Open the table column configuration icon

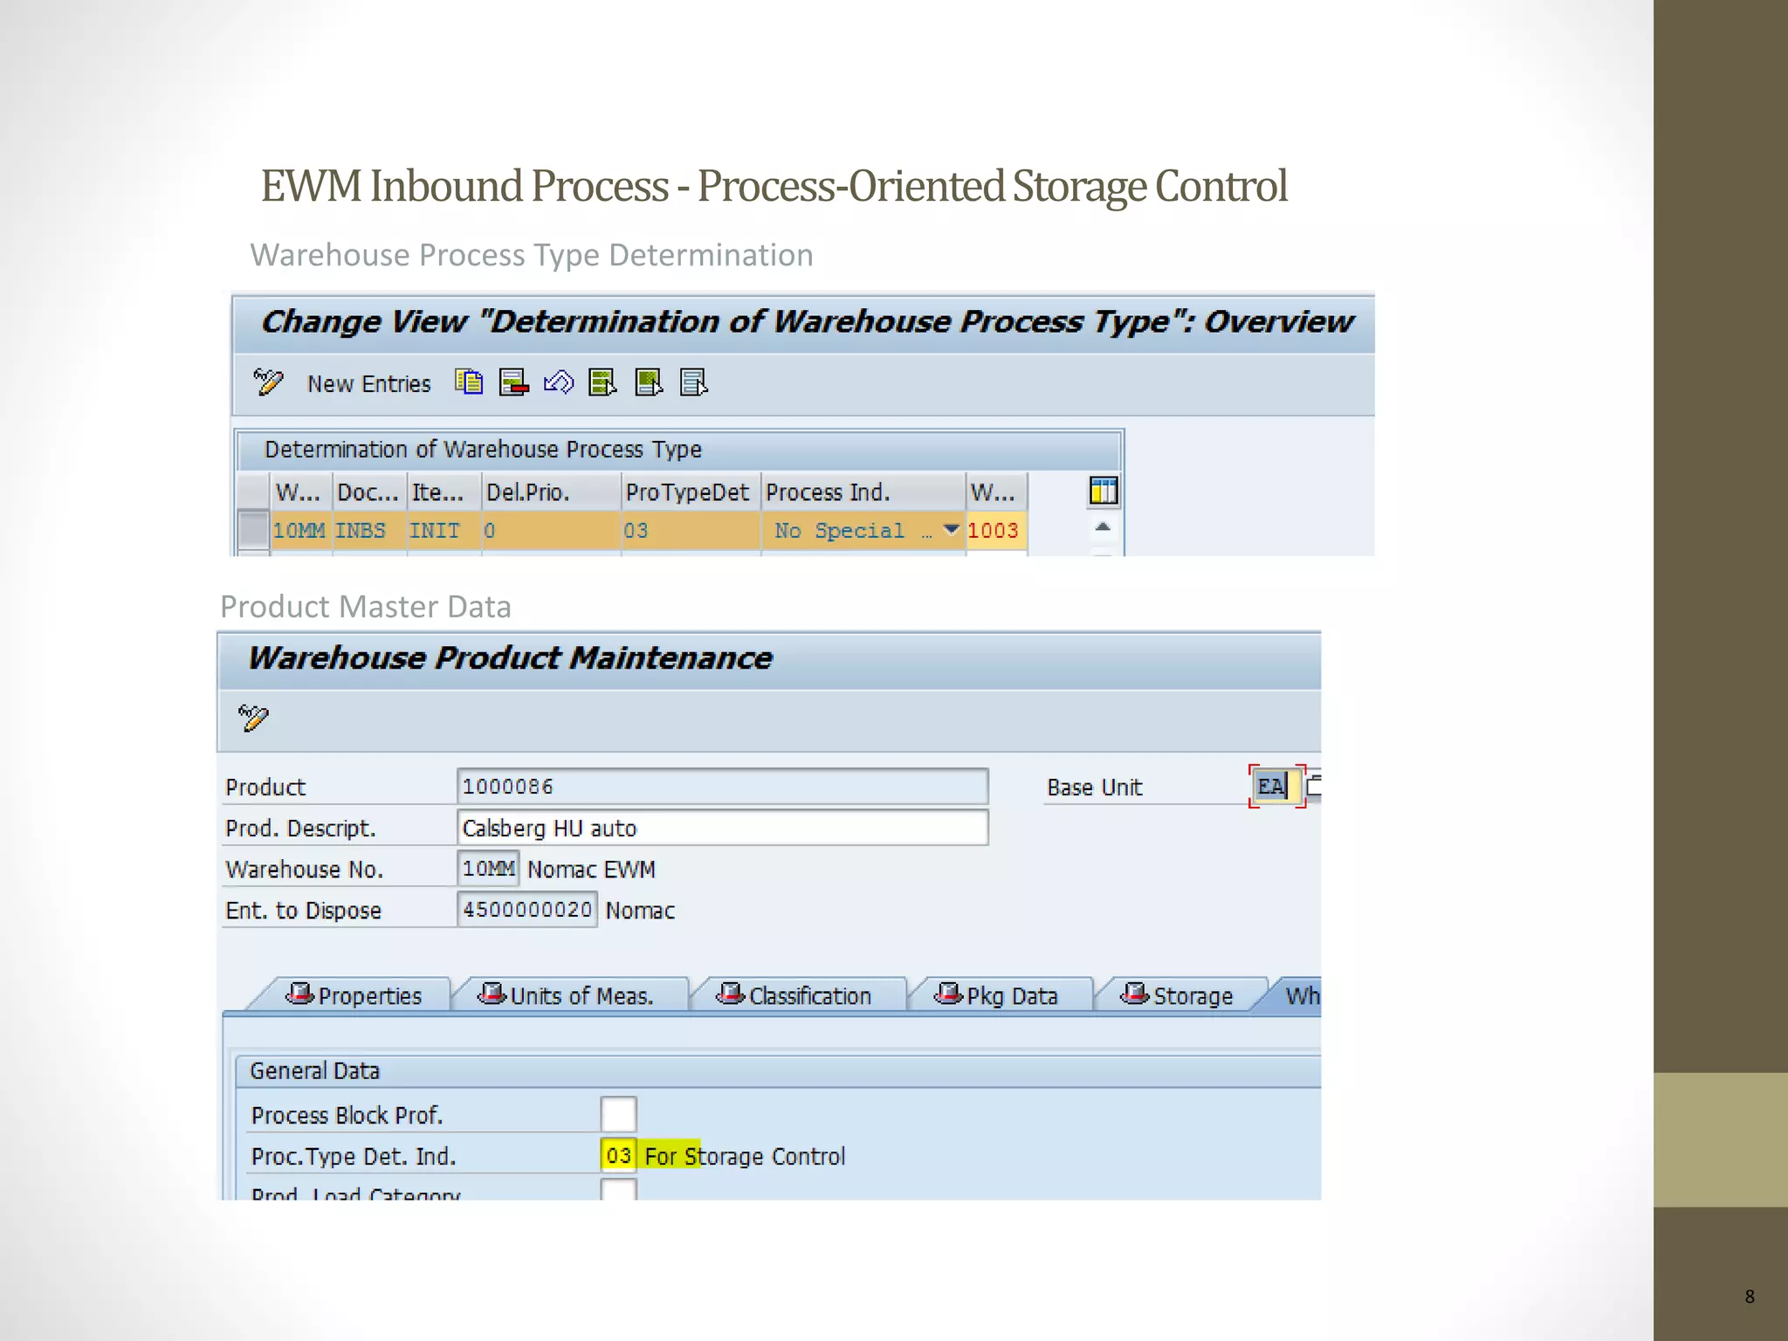click(x=1104, y=491)
